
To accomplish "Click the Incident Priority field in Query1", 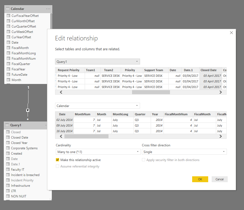I will pyautogui.click(x=22, y=180).
